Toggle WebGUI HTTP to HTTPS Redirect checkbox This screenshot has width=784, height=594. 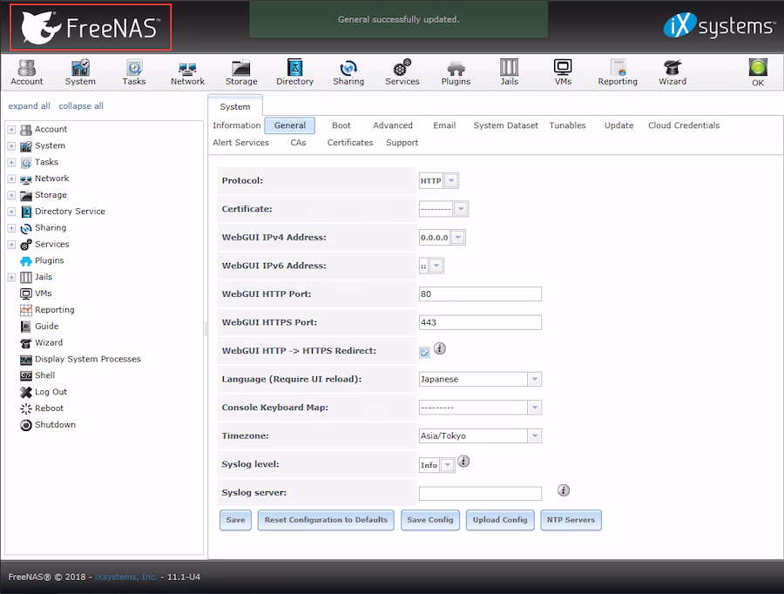pos(424,352)
